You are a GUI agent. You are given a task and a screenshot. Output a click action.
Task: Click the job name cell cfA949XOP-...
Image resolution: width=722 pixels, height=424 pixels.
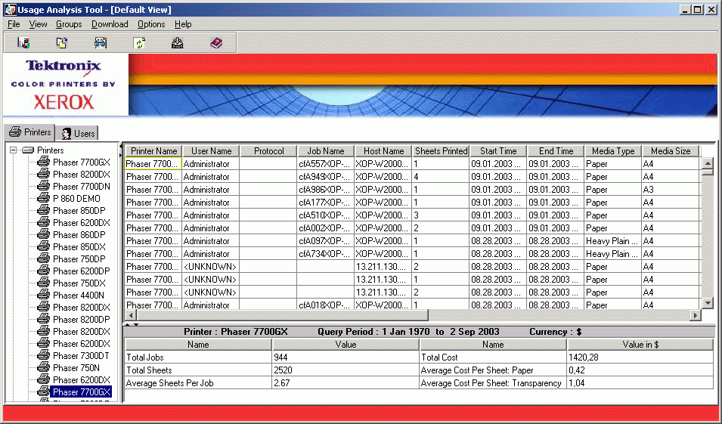[326, 177]
